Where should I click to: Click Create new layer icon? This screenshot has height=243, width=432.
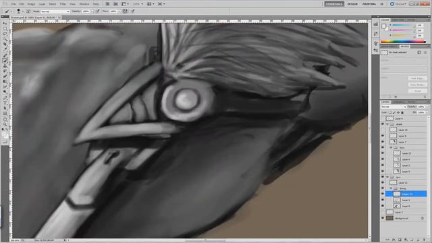pyautogui.click(x=418, y=240)
